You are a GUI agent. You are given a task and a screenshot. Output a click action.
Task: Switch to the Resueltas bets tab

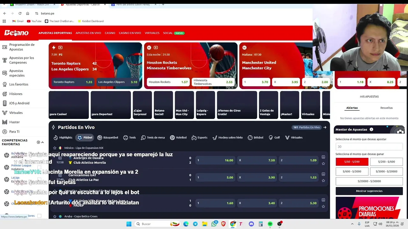[386, 108]
